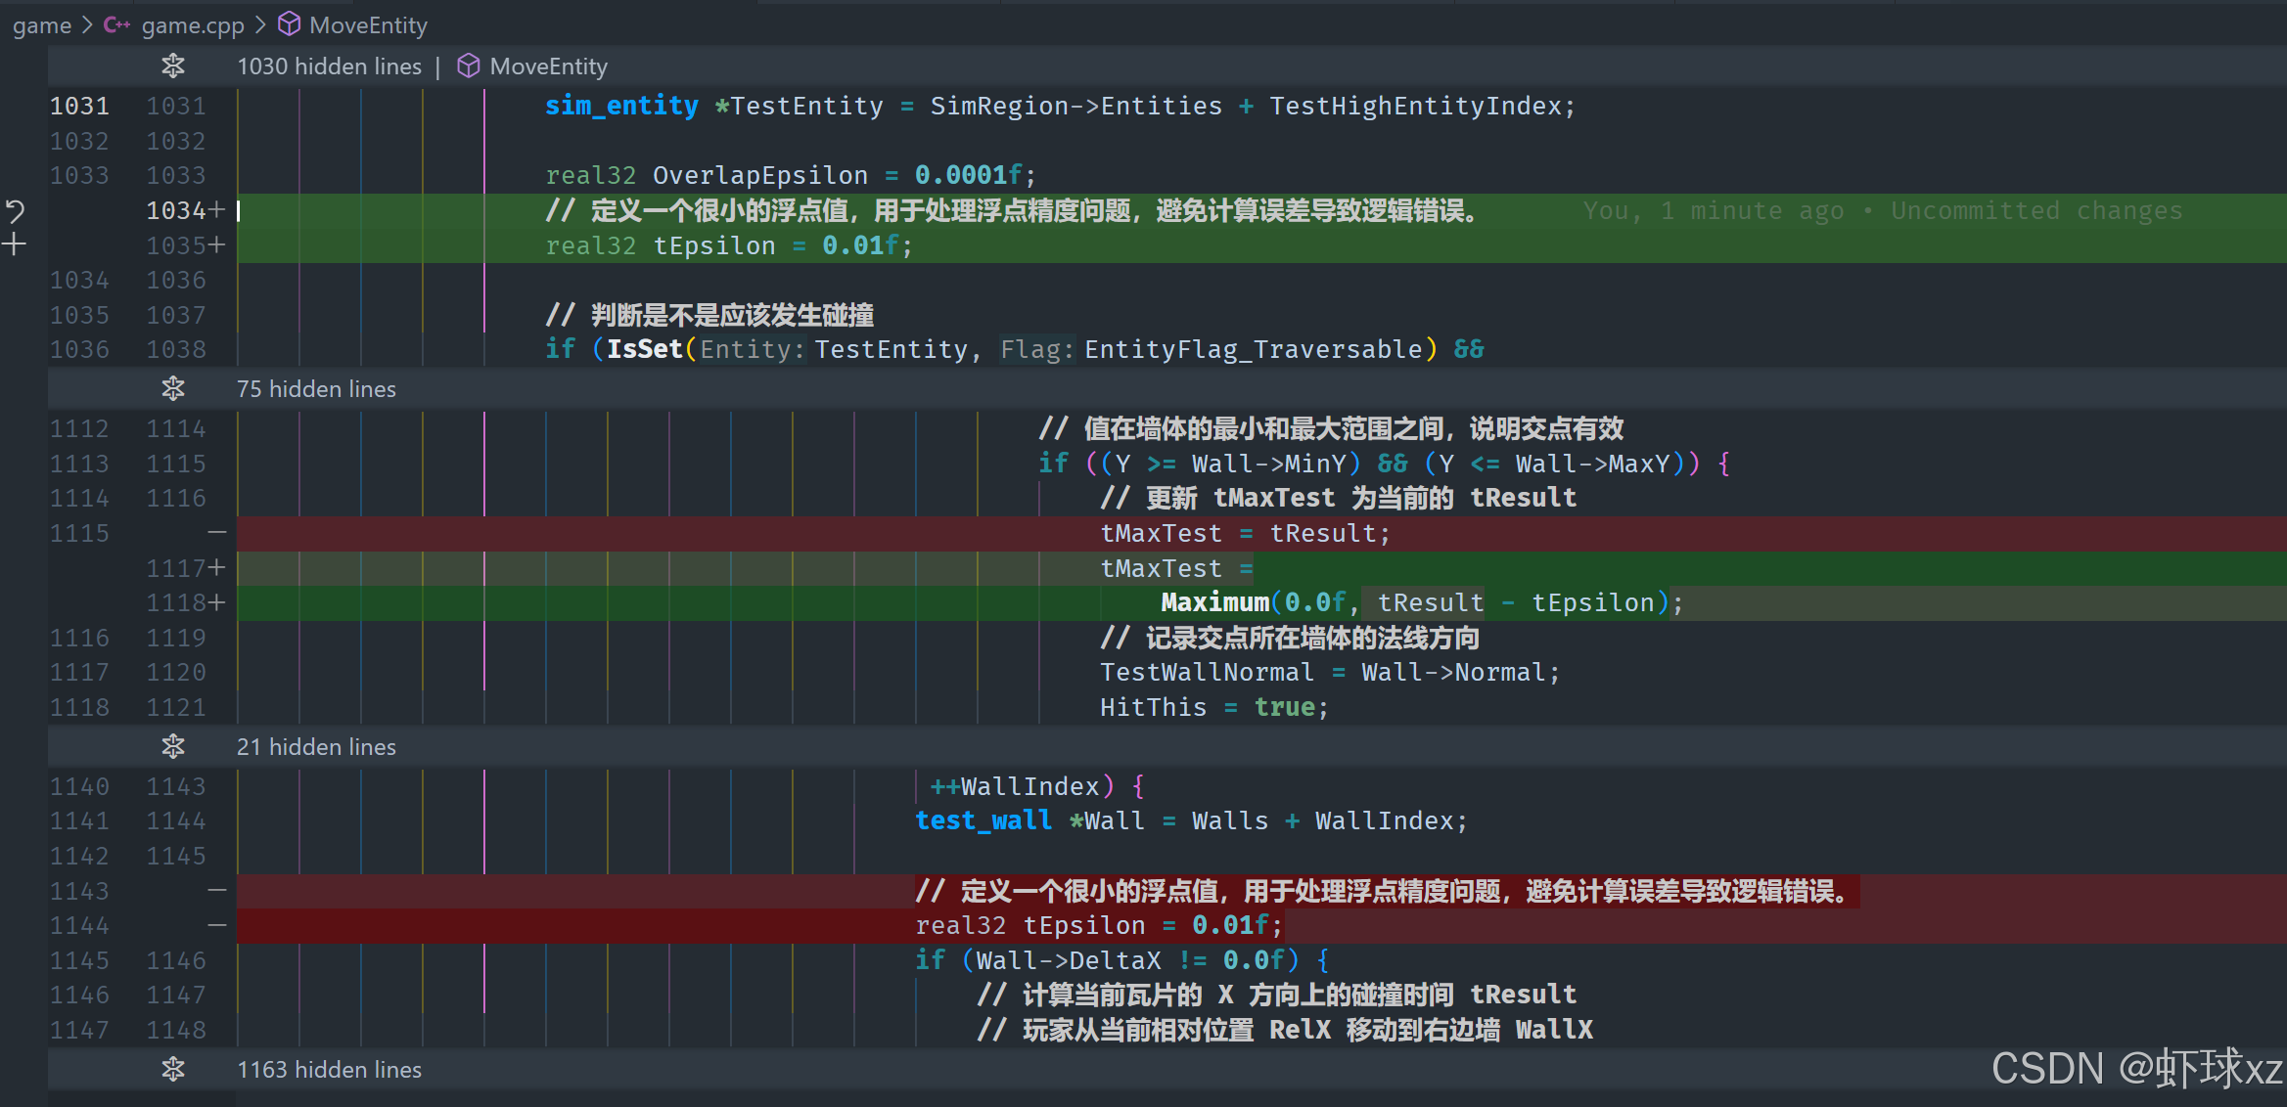The width and height of the screenshot is (2287, 1107).
Task: Click added line number 1118+ in gutter
Action: click(186, 602)
